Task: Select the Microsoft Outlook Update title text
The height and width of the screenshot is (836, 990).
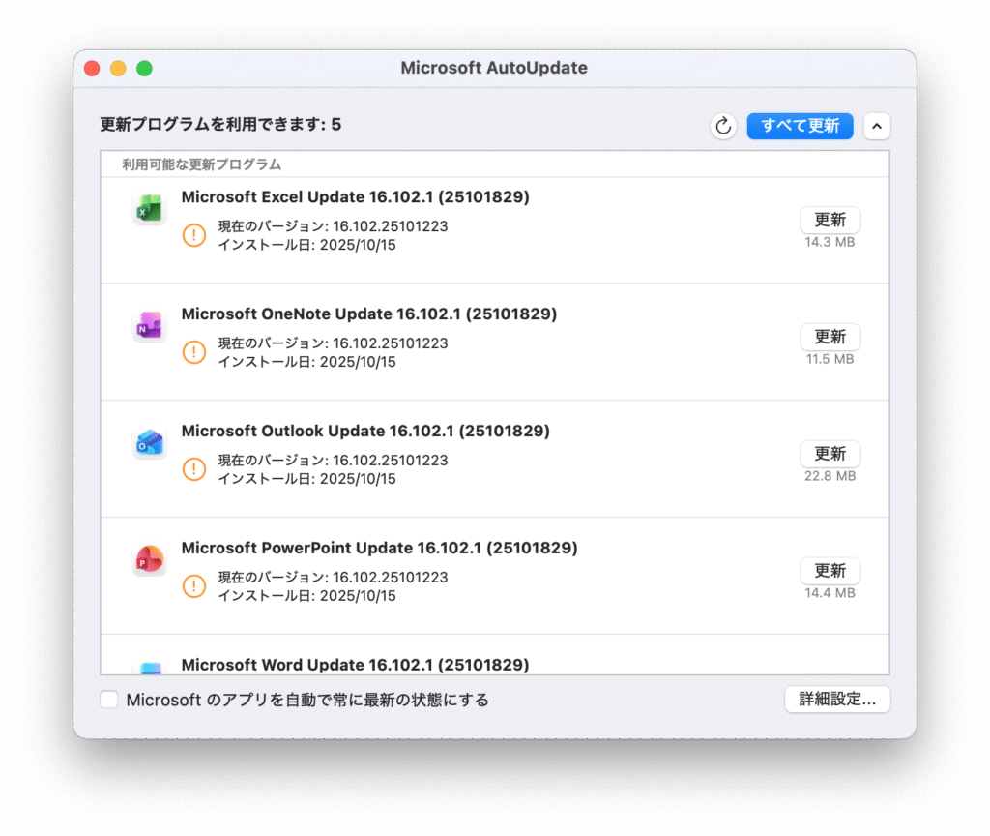Action: [x=364, y=431]
